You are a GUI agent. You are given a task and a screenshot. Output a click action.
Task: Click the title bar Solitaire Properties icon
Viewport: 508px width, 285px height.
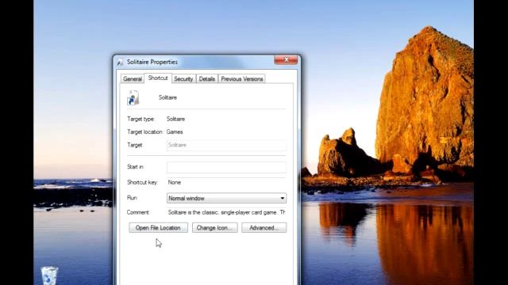click(120, 62)
